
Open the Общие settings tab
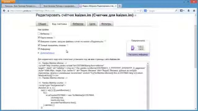point(42,24)
